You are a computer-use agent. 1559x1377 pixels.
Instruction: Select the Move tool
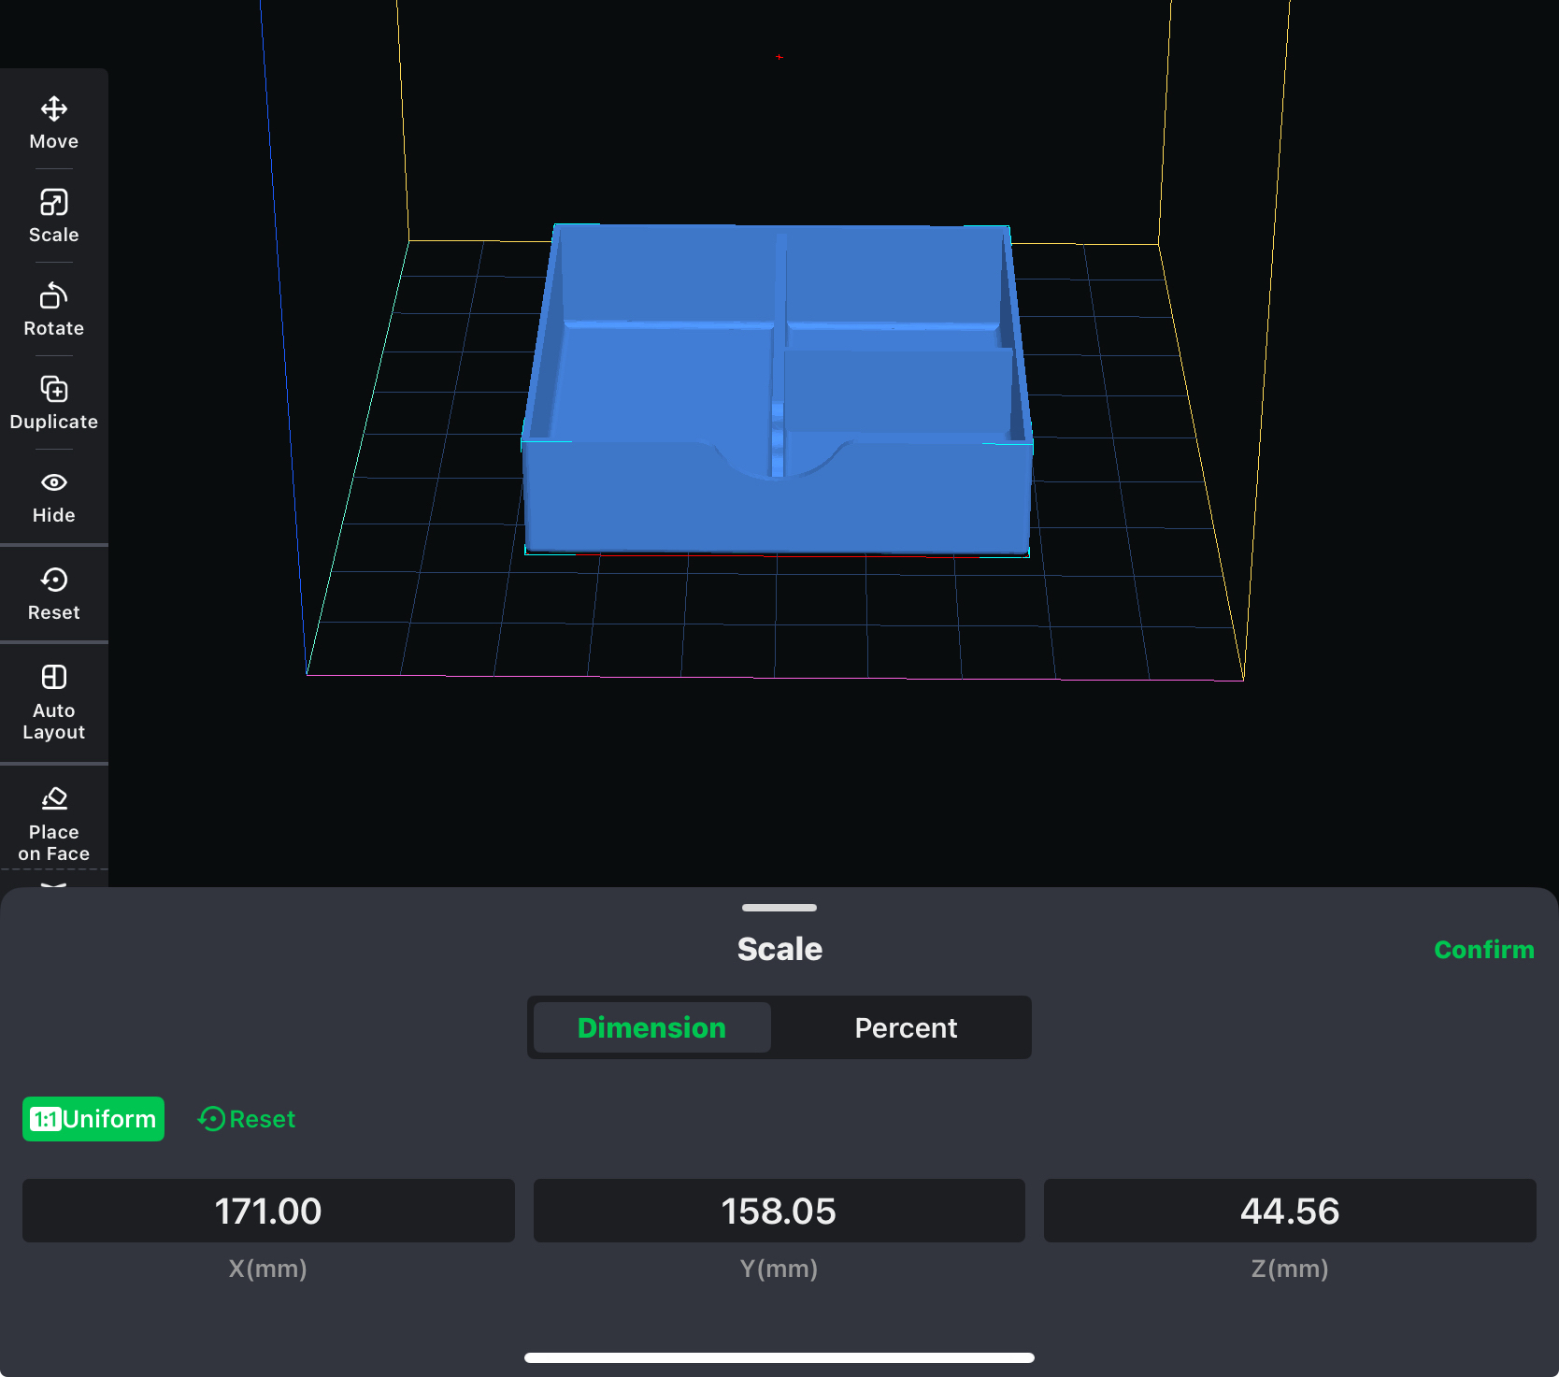[x=54, y=122]
